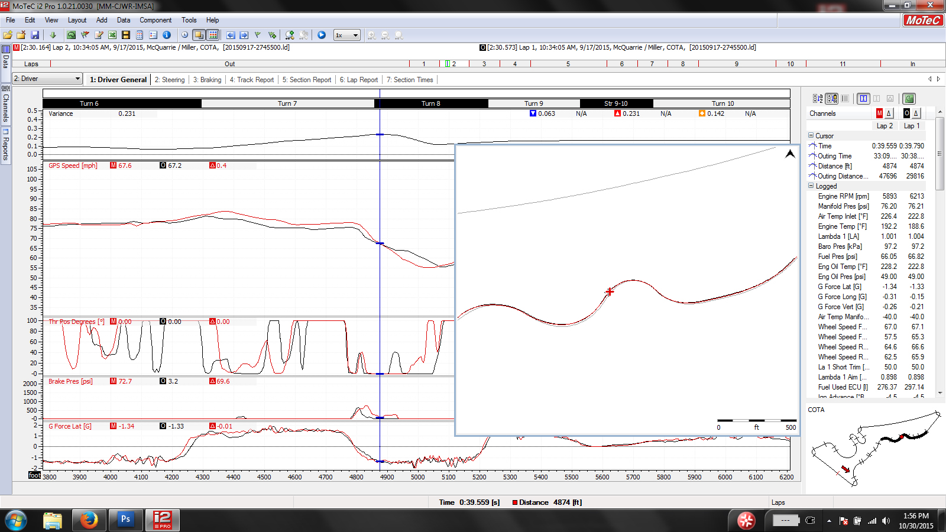Open the Driver workbook dropdown

(x=77, y=78)
